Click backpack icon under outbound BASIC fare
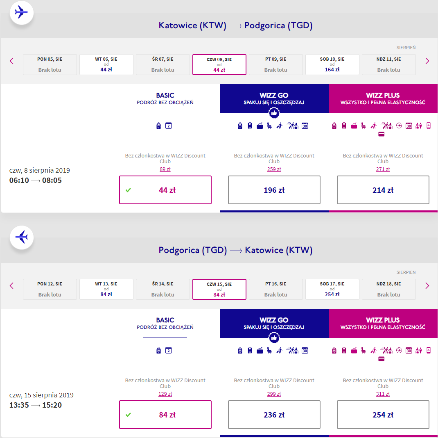The image size is (438, 438). tap(158, 125)
